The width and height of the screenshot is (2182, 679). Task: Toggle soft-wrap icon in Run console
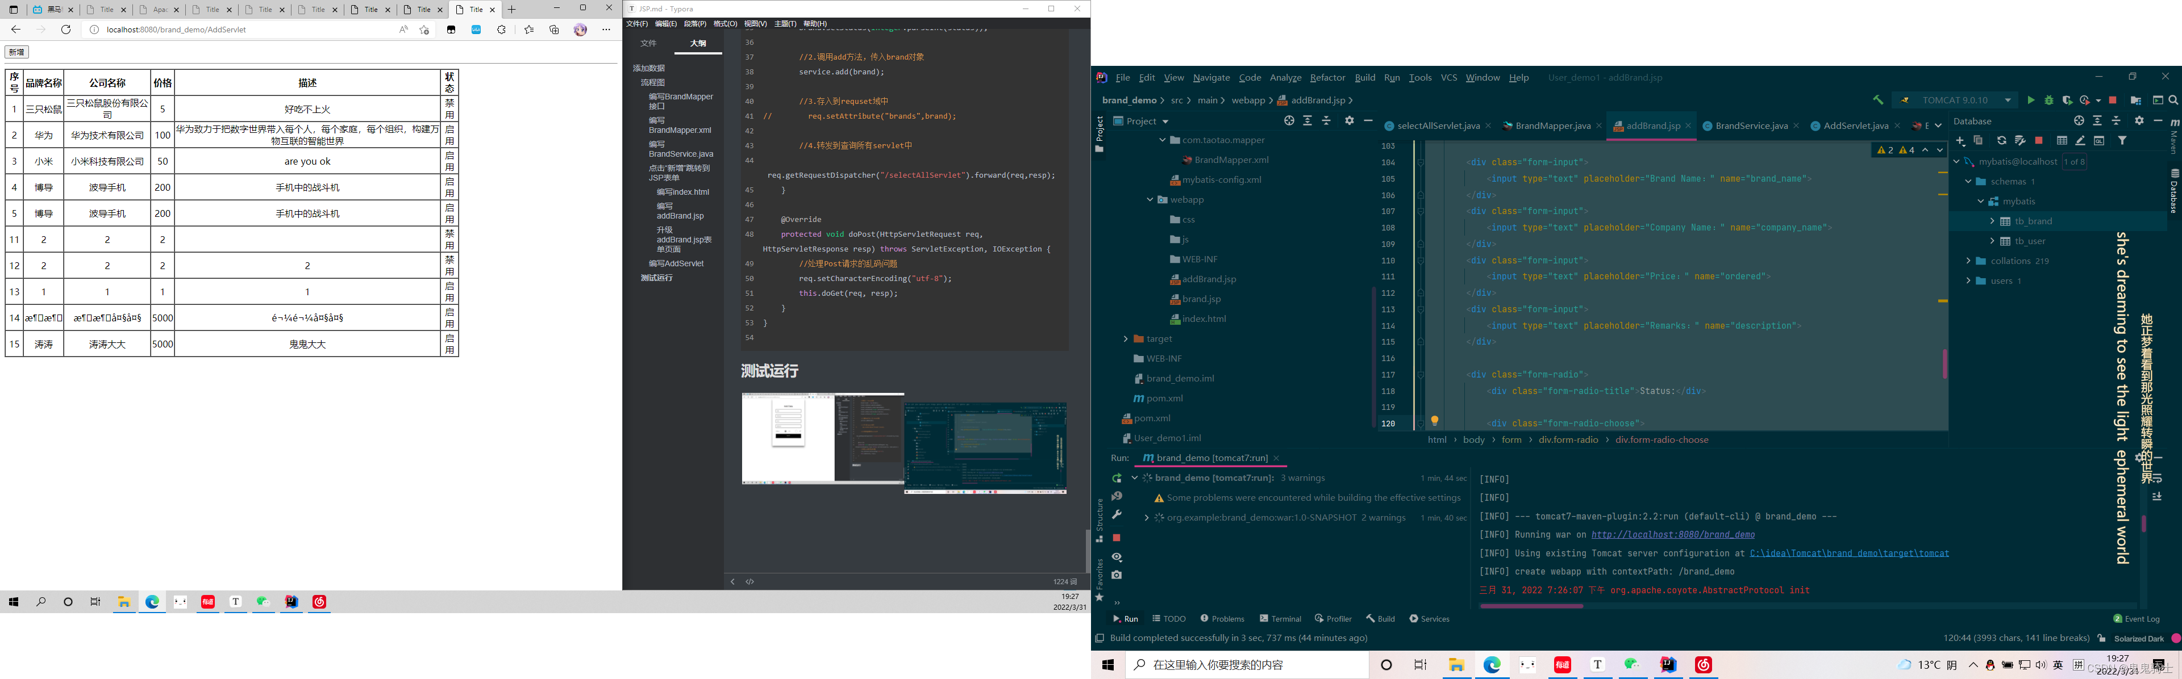pyautogui.click(x=2158, y=479)
